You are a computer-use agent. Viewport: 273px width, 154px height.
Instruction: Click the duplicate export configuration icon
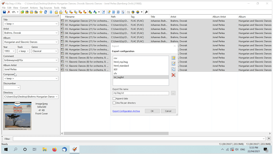pos(173,69)
